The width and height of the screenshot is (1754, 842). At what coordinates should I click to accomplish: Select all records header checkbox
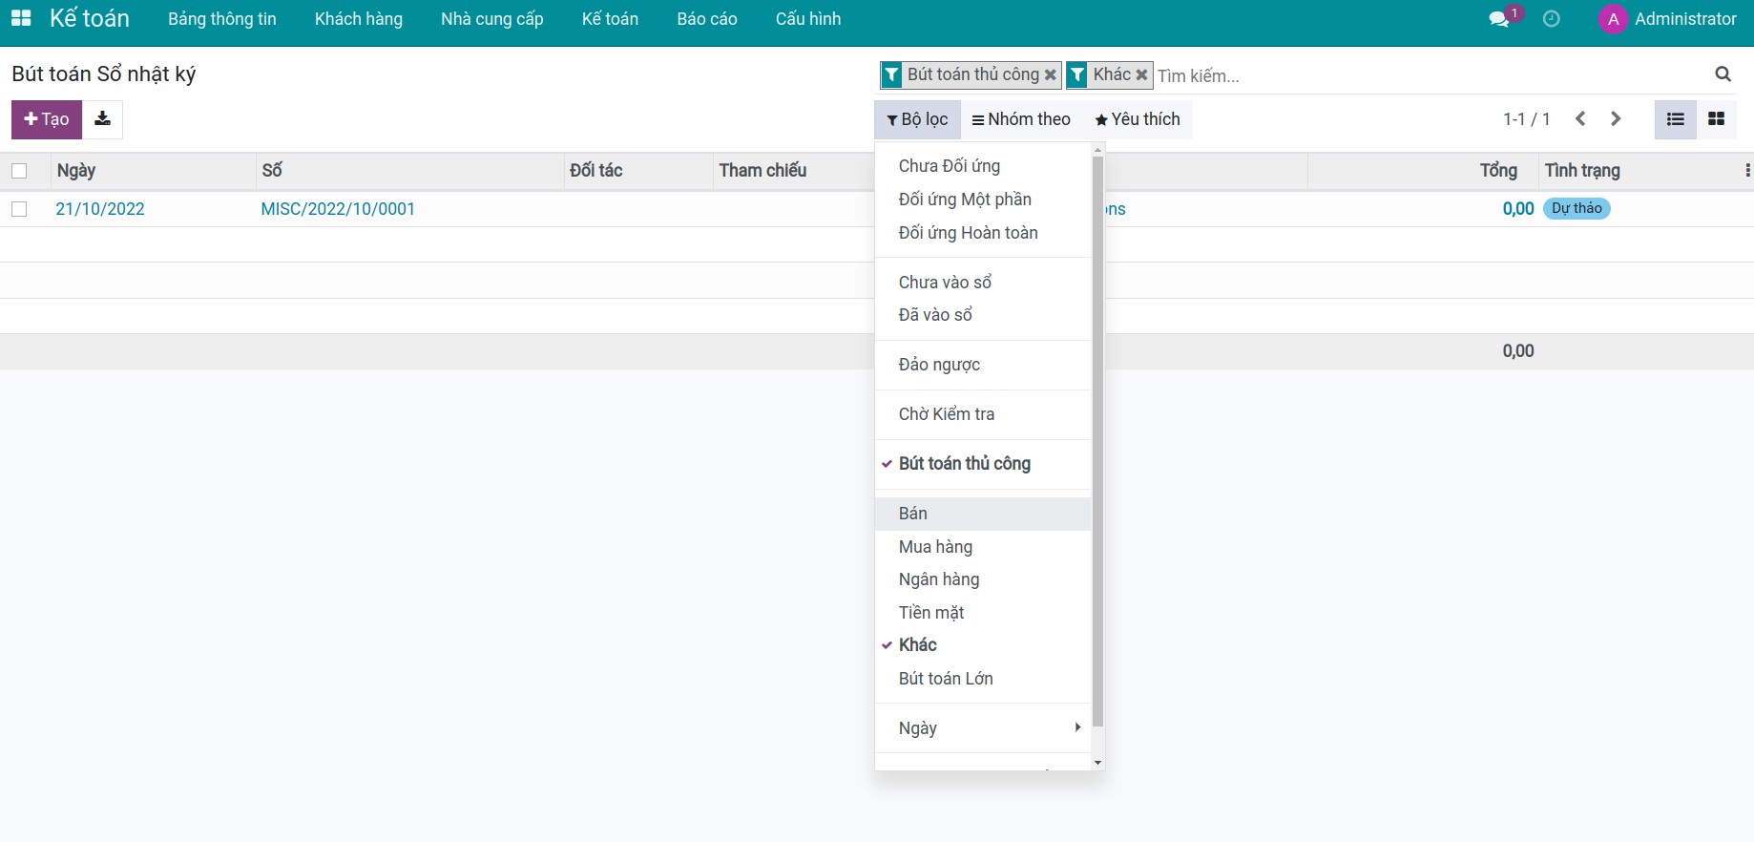19,171
